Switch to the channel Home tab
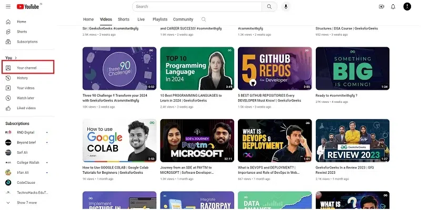Viewport: 421px width, 210px height. (88, 19)
